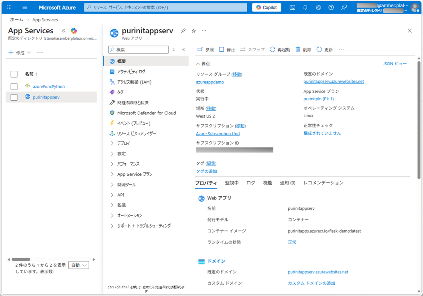Screen dimensions: 423x296
Task: Open JSON ビュー link
Action: click(x=395, y=64)
